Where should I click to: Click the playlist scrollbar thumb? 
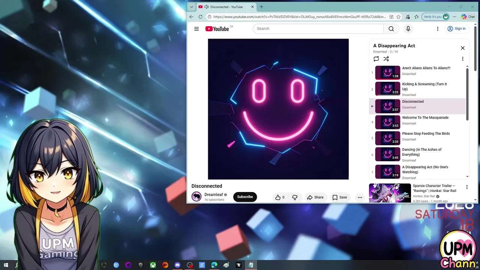click(x=467, y=94)
